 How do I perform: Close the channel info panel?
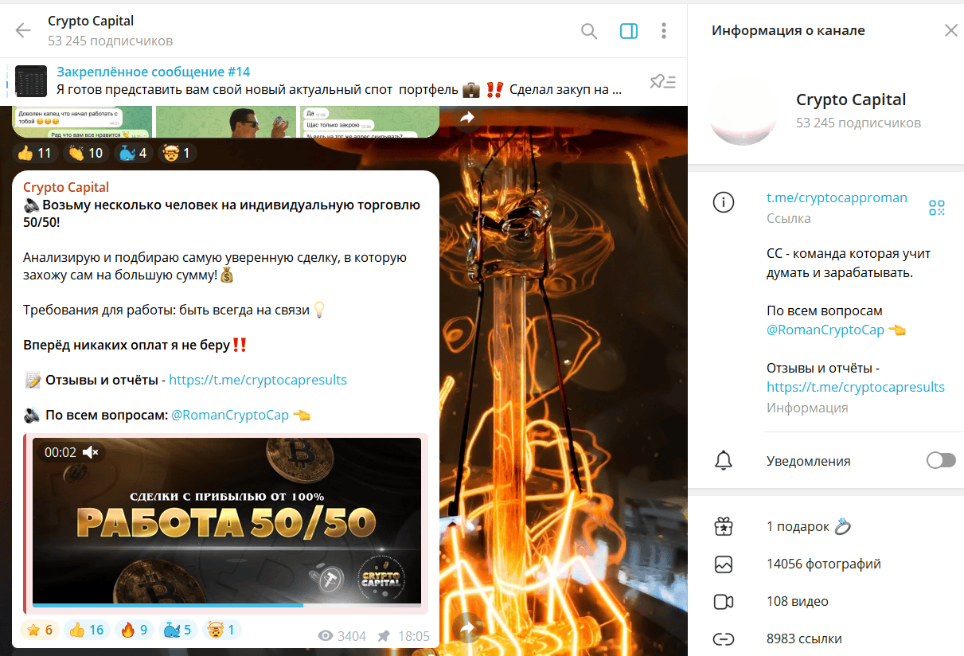click(x=950, y=31)
